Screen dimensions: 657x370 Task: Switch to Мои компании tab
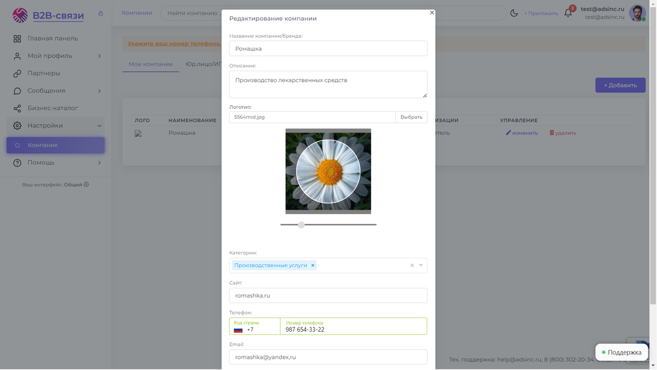pyautogui.click(x=151, y=65)
